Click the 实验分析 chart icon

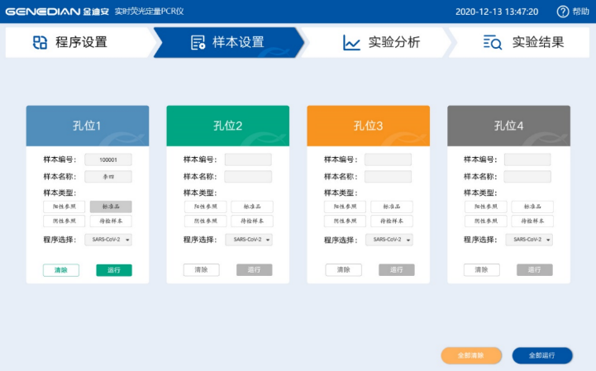[351, 43]
